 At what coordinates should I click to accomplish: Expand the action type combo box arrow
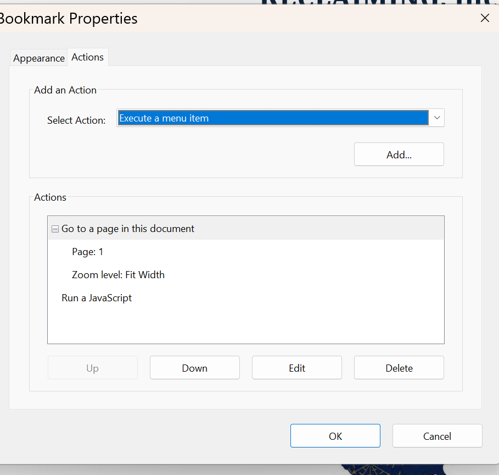(436, 118)
